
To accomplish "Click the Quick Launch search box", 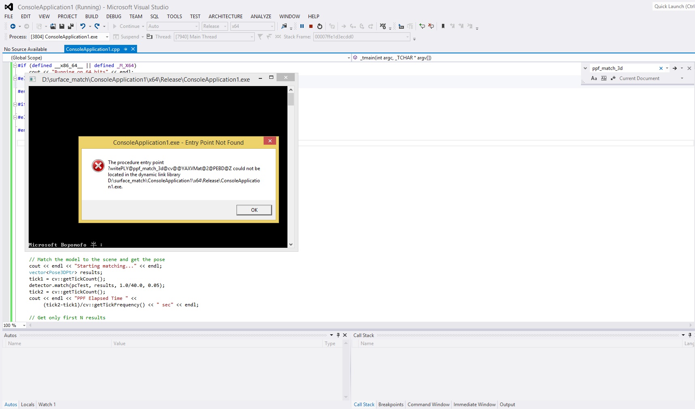I will (x=674, y=6).
